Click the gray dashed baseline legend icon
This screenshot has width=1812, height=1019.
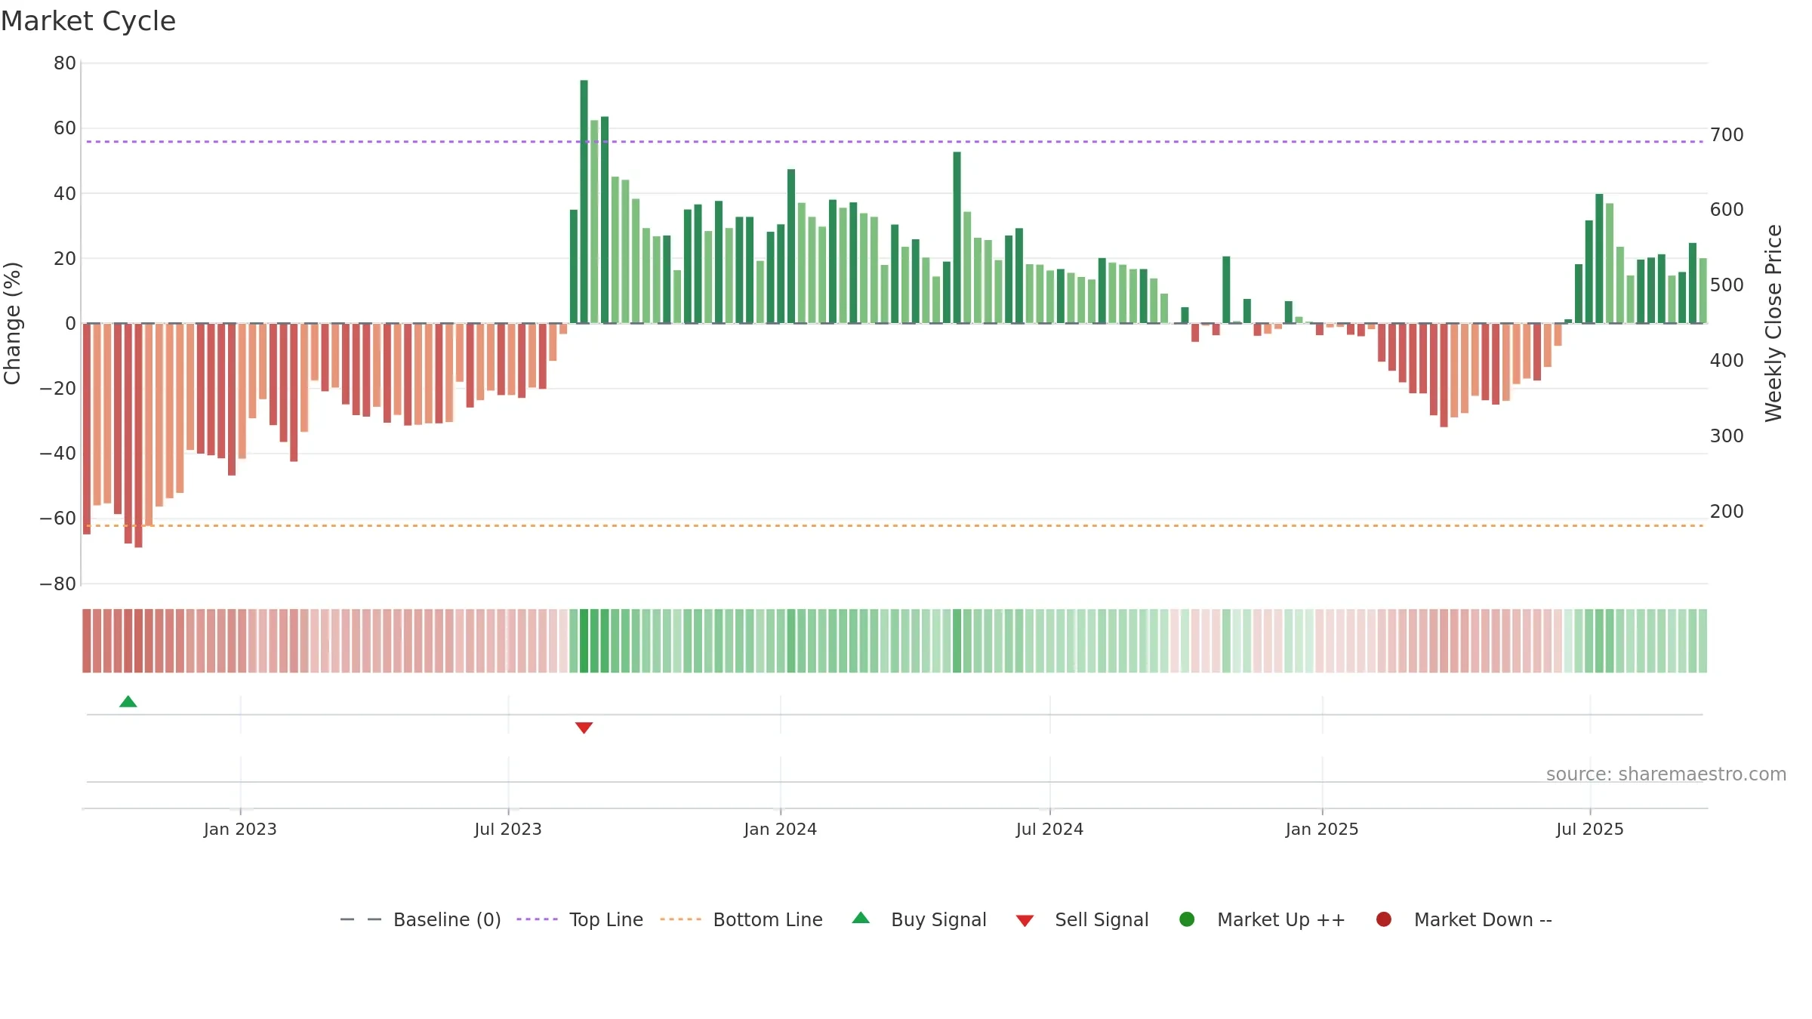(360, 919)
